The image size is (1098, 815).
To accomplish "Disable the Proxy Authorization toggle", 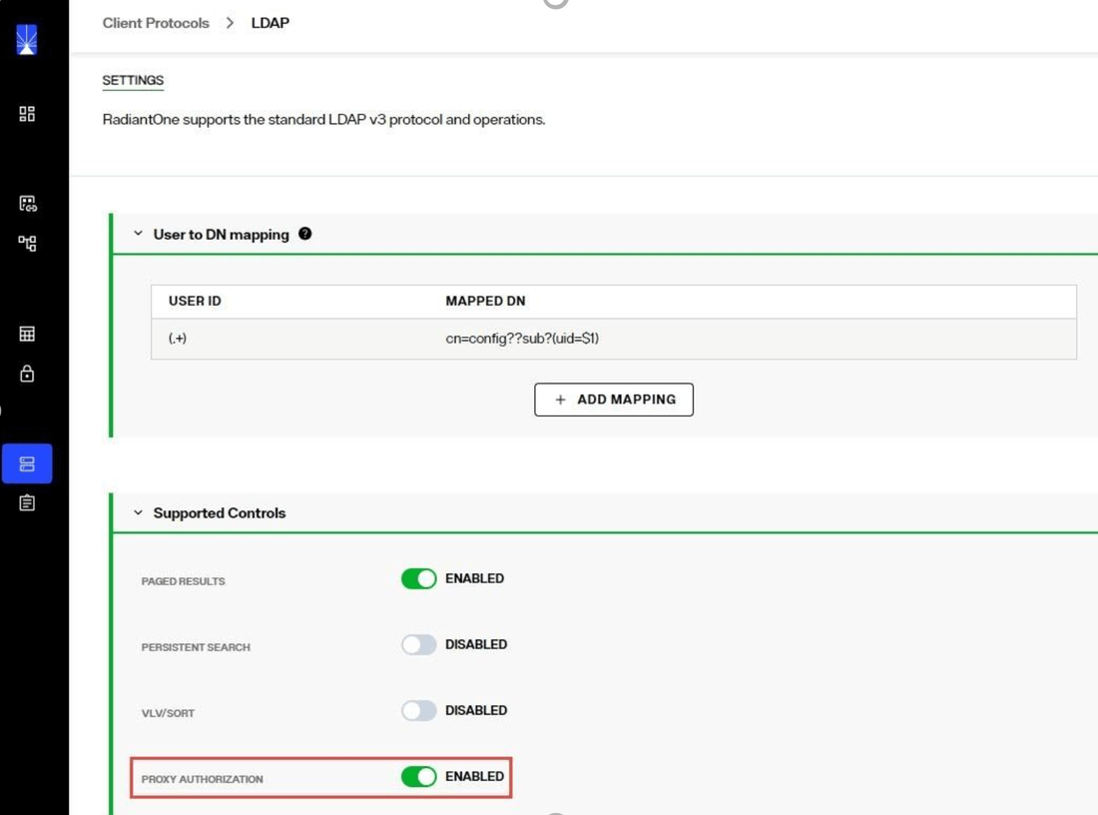I will 419,776.
